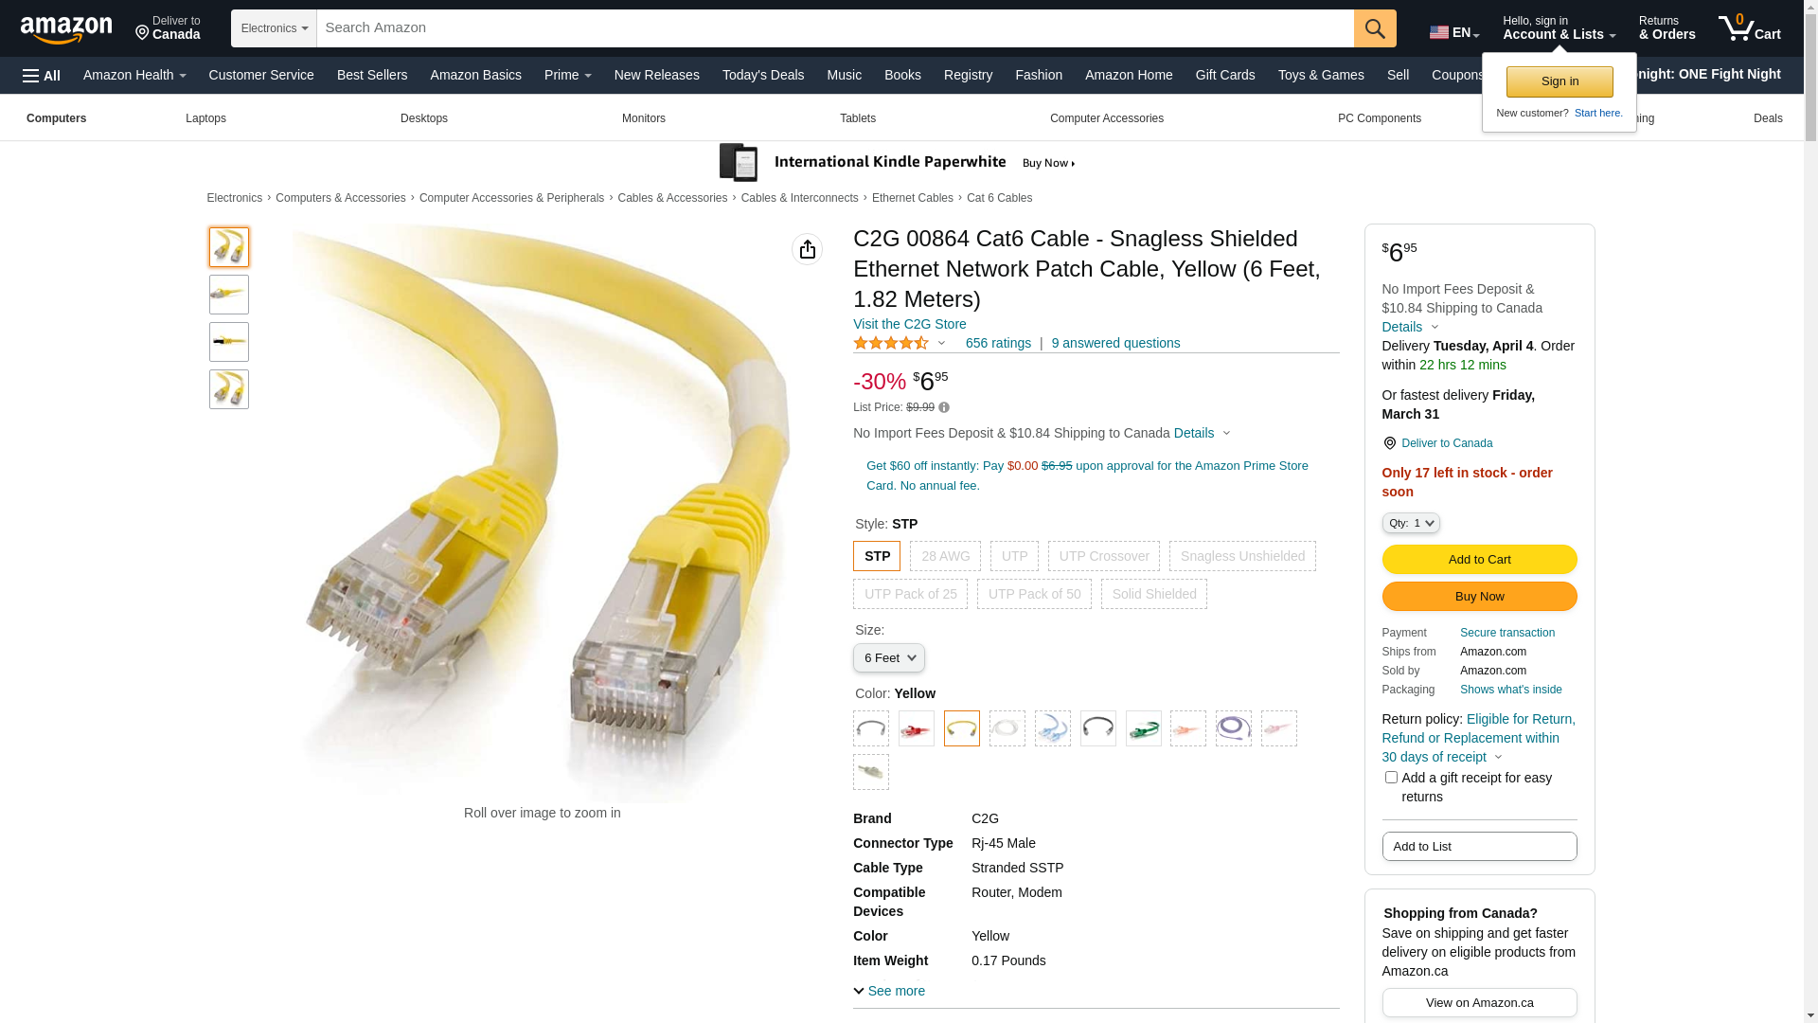Image resolution: width=1818 pixels, height=1023 pixels.
Task: Open the Best Sellers menu item
Action: (372, 75)
